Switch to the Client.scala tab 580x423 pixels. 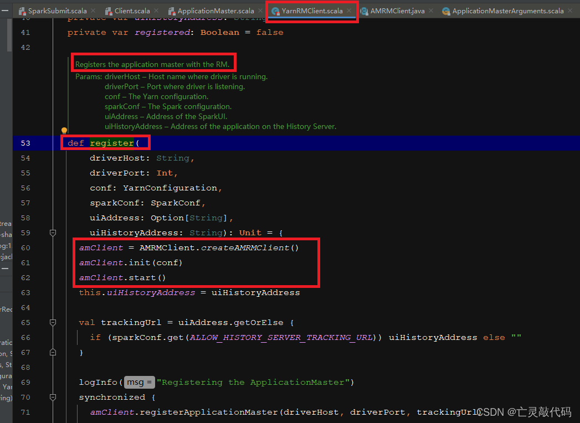[132, 11]
